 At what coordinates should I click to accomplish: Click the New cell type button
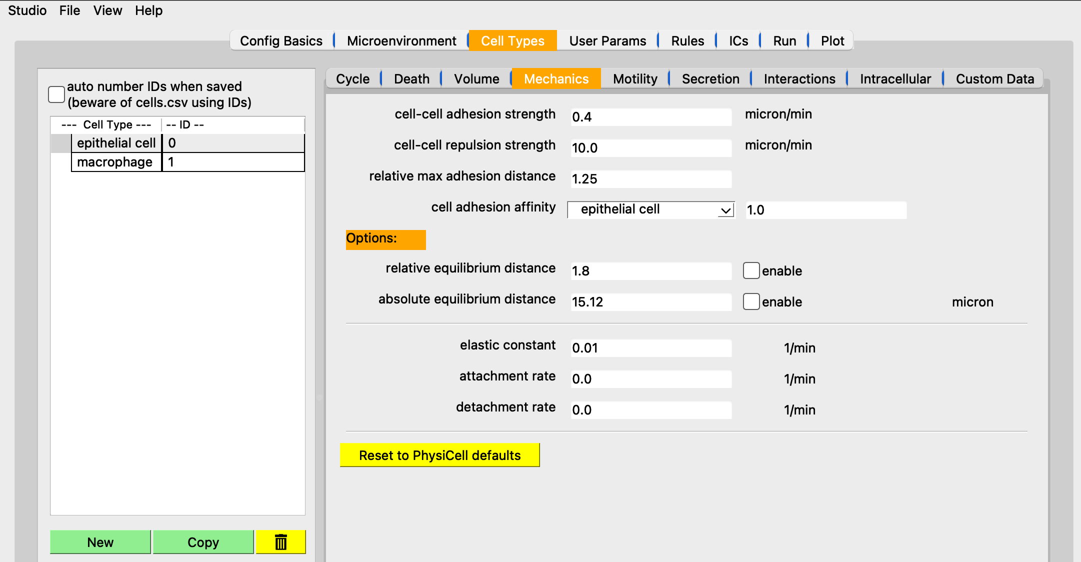pos(100,542)
